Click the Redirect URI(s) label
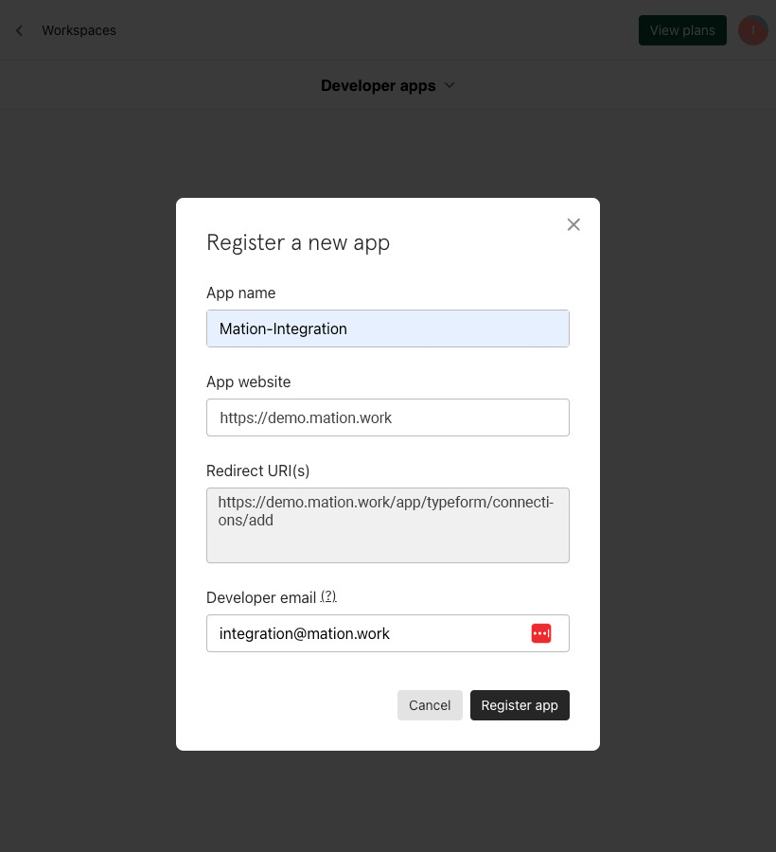776x852 pixels. pos(258,471)
